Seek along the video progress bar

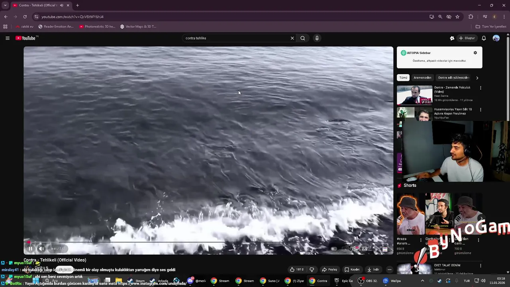pos(208,242)
